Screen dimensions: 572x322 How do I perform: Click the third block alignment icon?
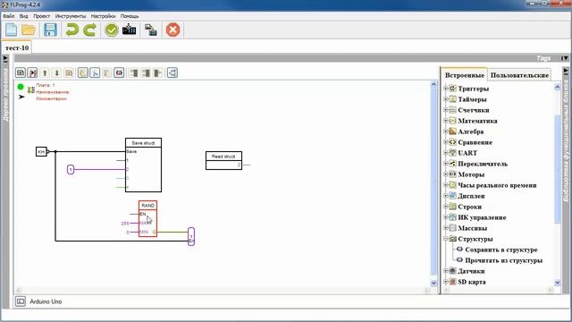click(x=157, y=72)
